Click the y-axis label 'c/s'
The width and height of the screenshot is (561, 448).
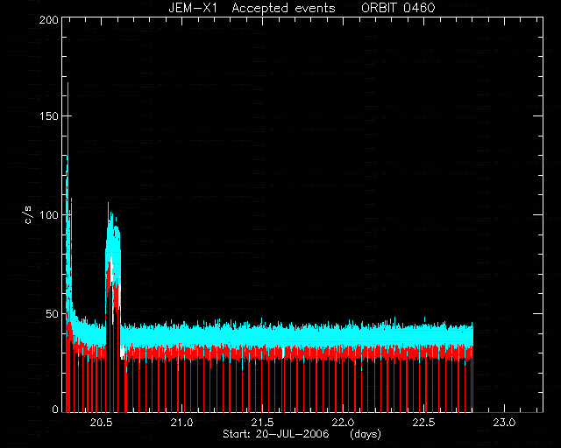tap(28, 214)
